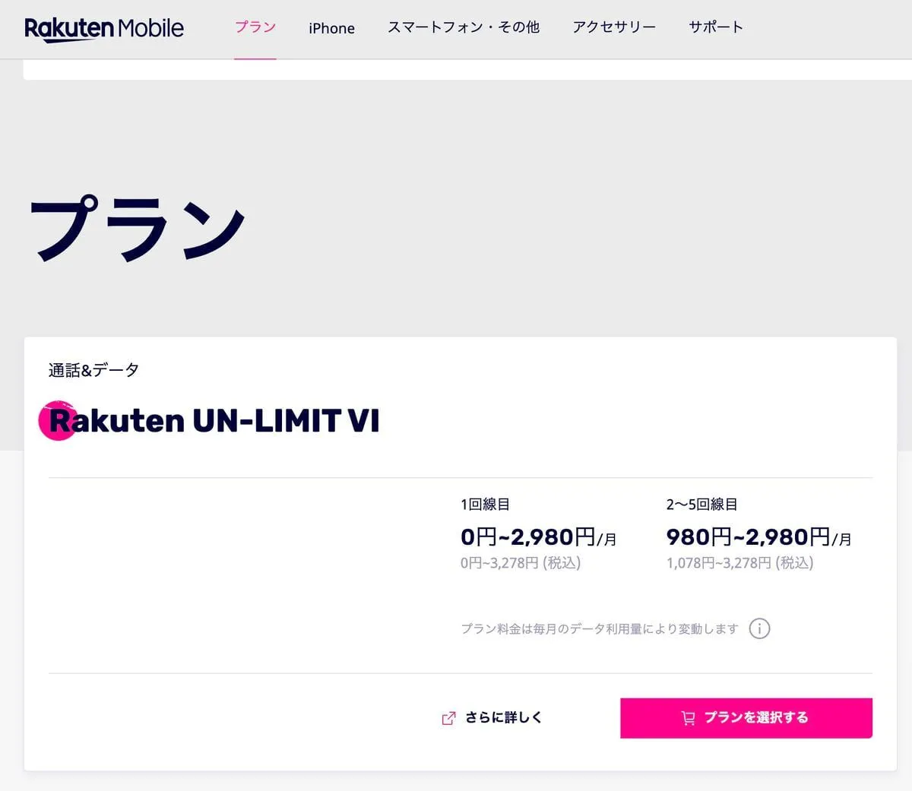Click the Rakuten Mobile logo

pos(104,28)
